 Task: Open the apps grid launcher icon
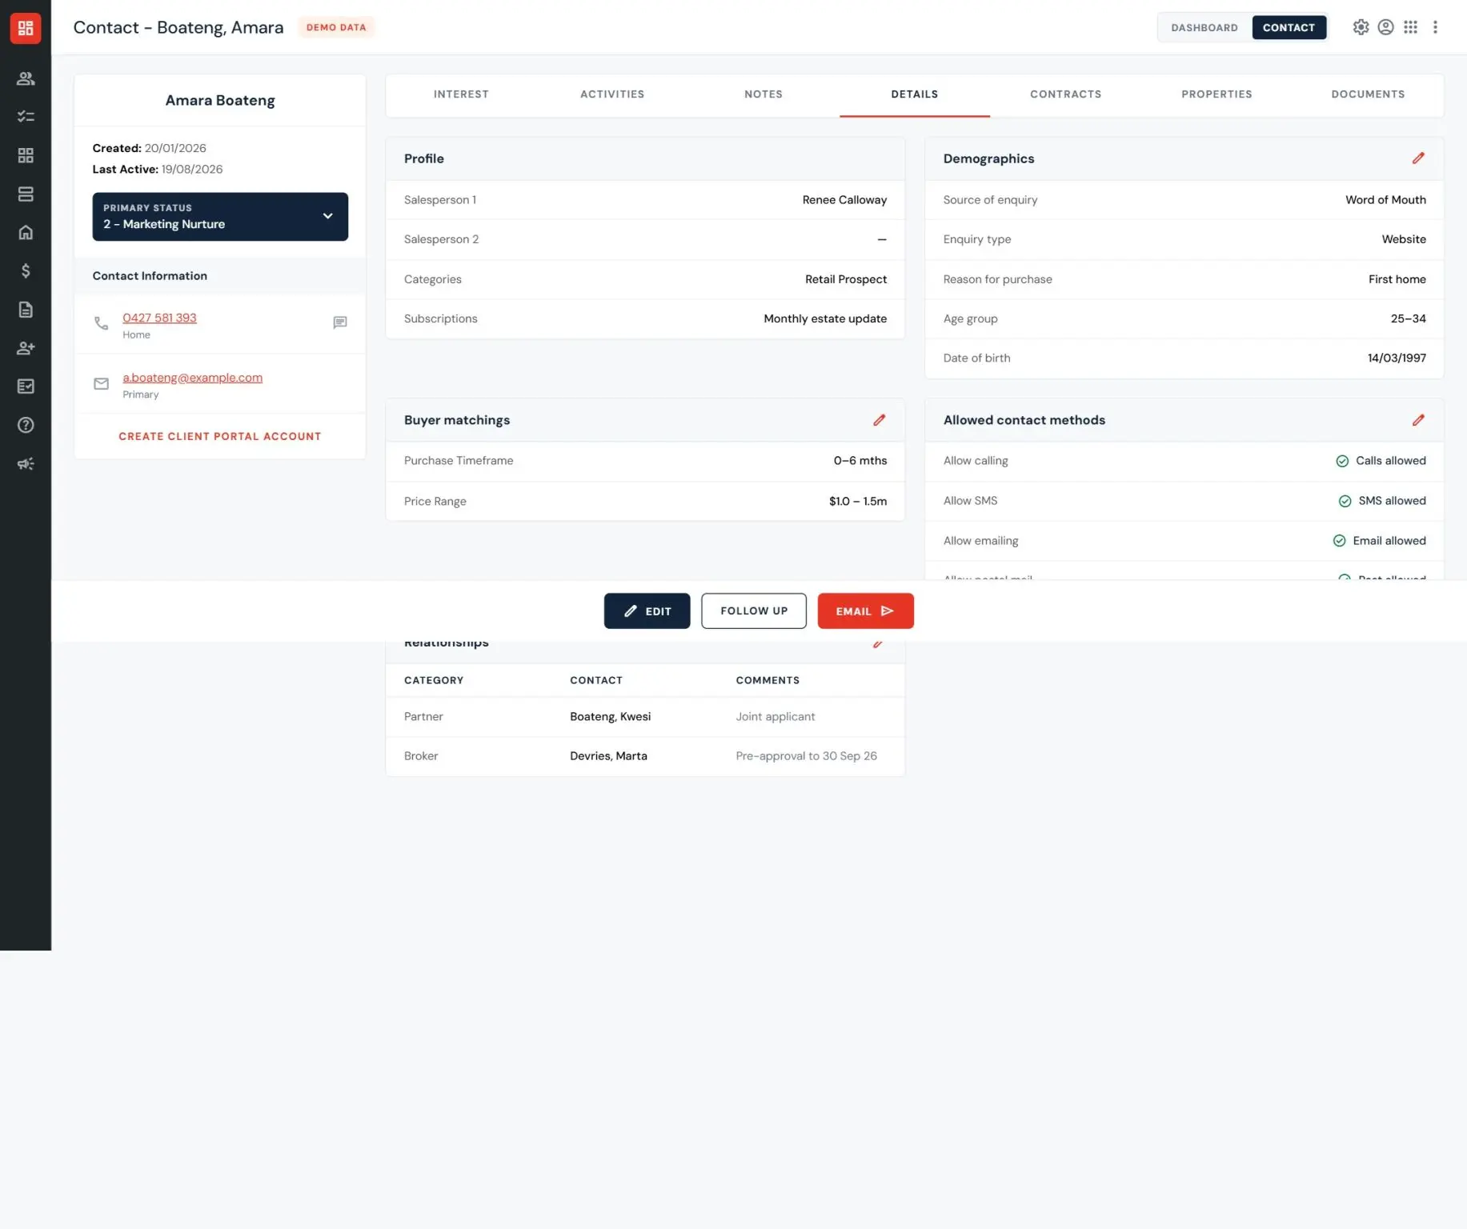(1410, 27)
